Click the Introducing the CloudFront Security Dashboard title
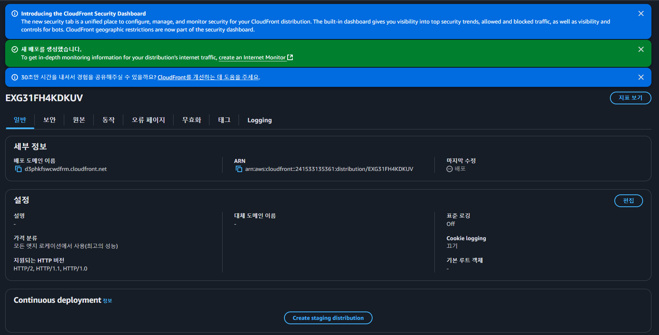 (x=83, y=14)
